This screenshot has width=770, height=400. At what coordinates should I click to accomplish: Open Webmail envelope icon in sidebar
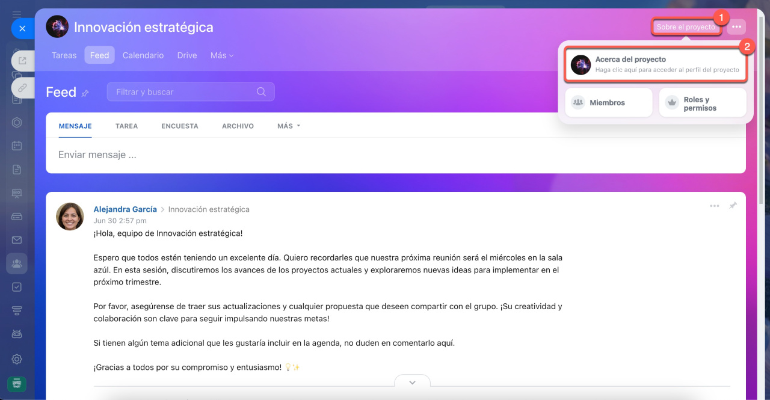pyautogui.click(x=17, y=240)
